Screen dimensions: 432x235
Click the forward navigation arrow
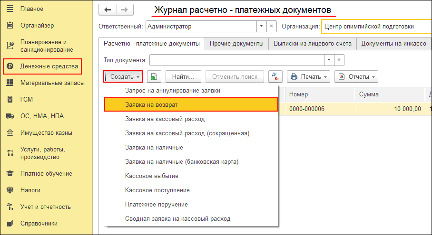(x=124, y=10)
